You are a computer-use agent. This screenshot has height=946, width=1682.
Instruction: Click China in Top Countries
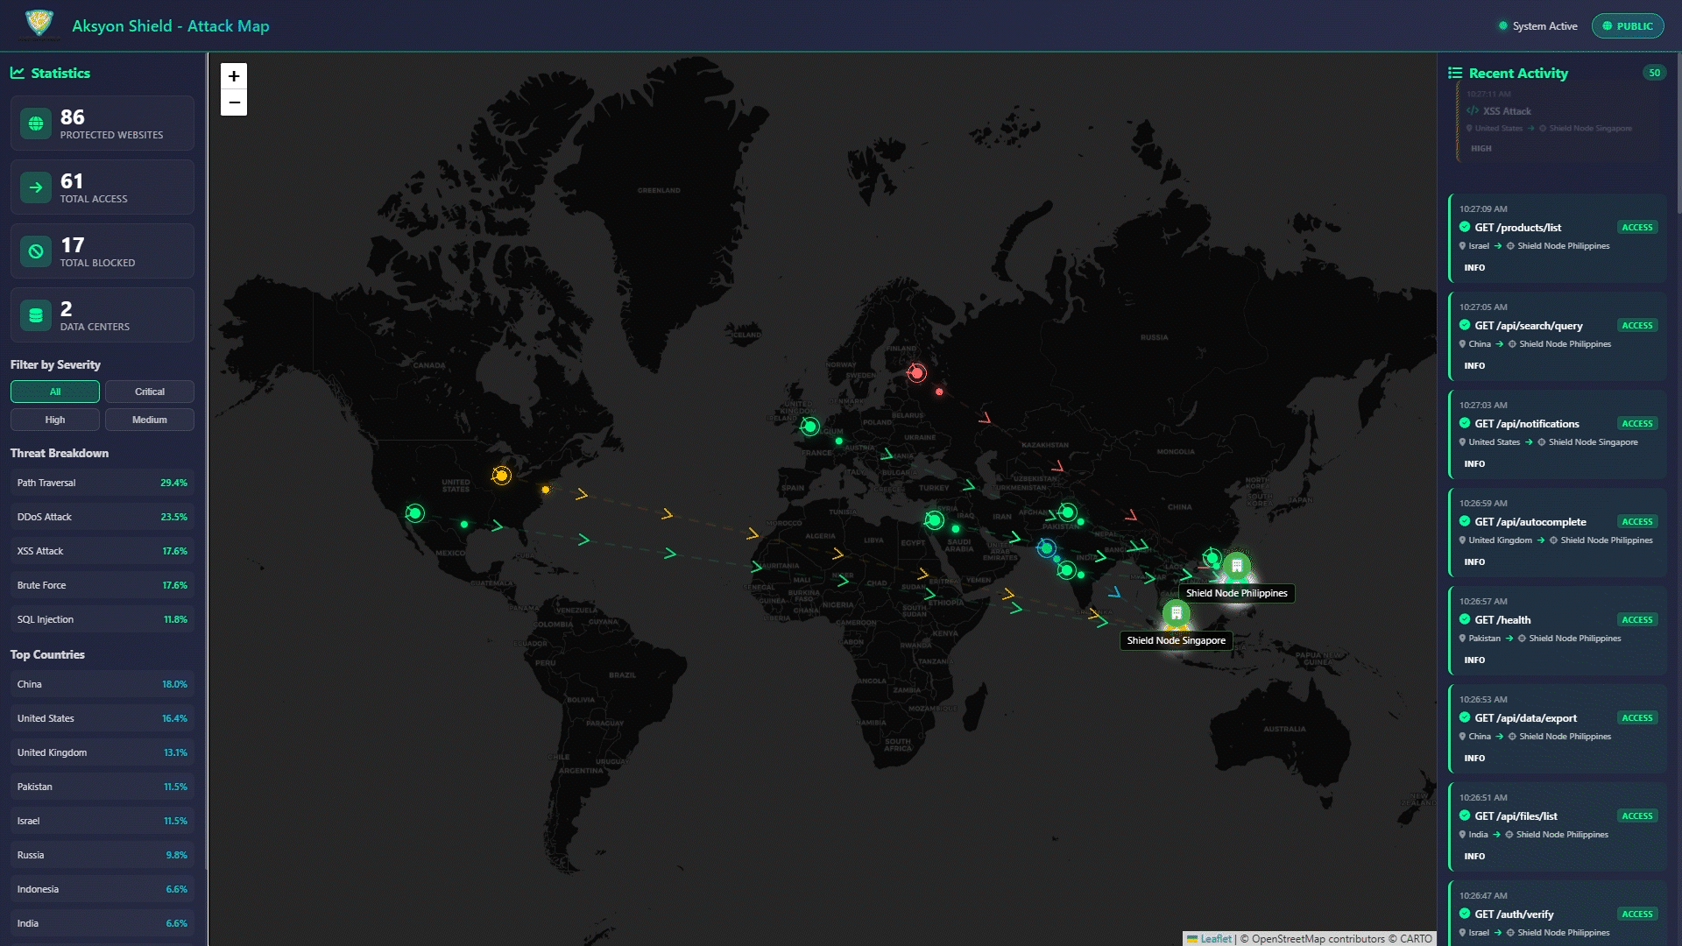point(102,684)
